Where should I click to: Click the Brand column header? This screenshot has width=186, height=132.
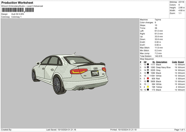[181, 62]
